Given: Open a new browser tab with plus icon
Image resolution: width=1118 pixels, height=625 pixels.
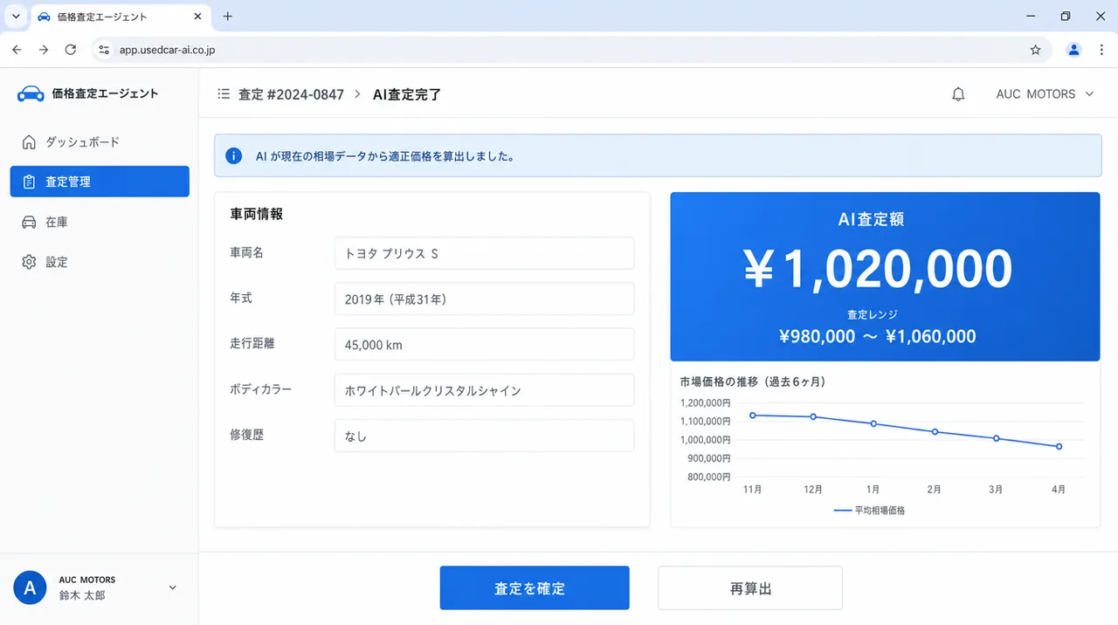Looking at the screenshot, I should [228, 16].
